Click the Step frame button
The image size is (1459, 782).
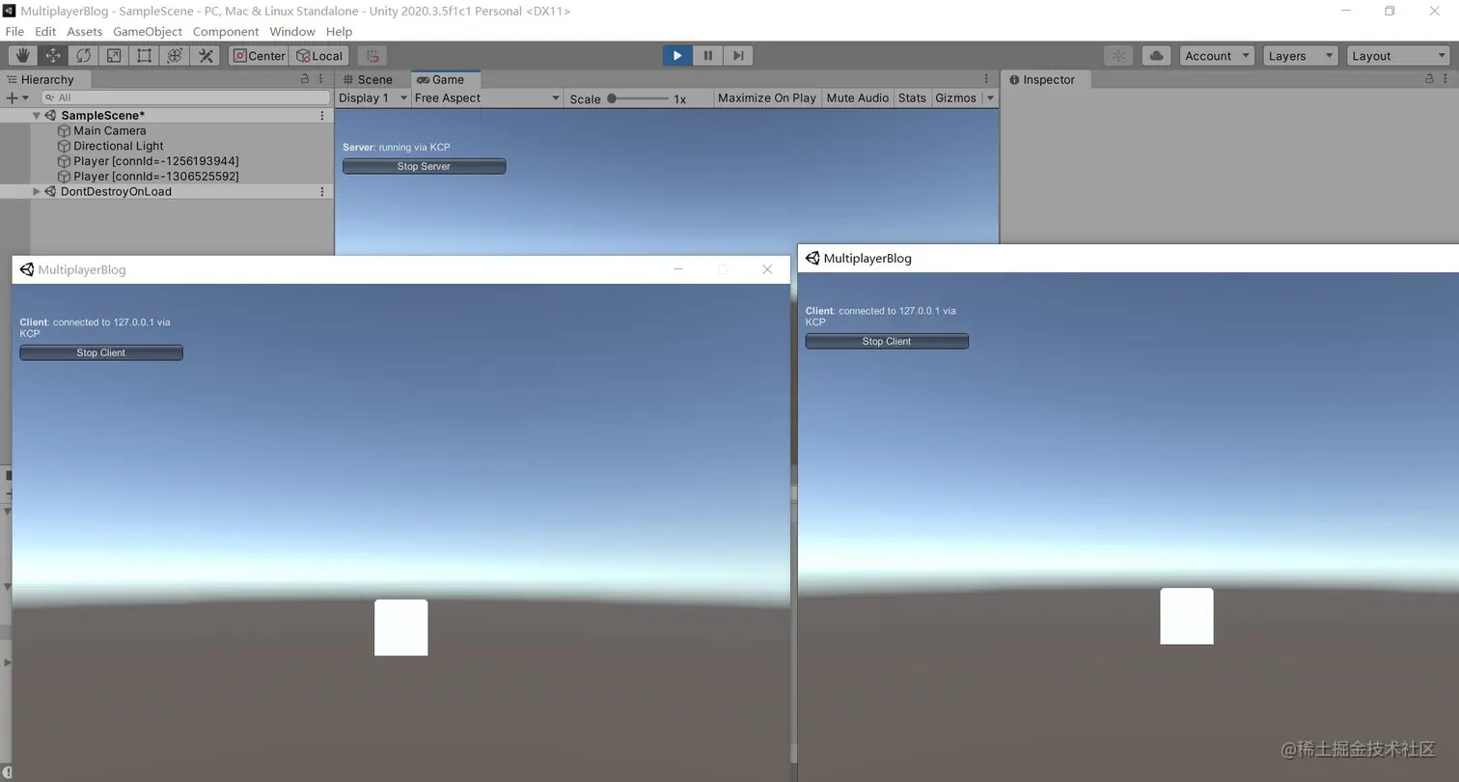(x=738, y=56)
